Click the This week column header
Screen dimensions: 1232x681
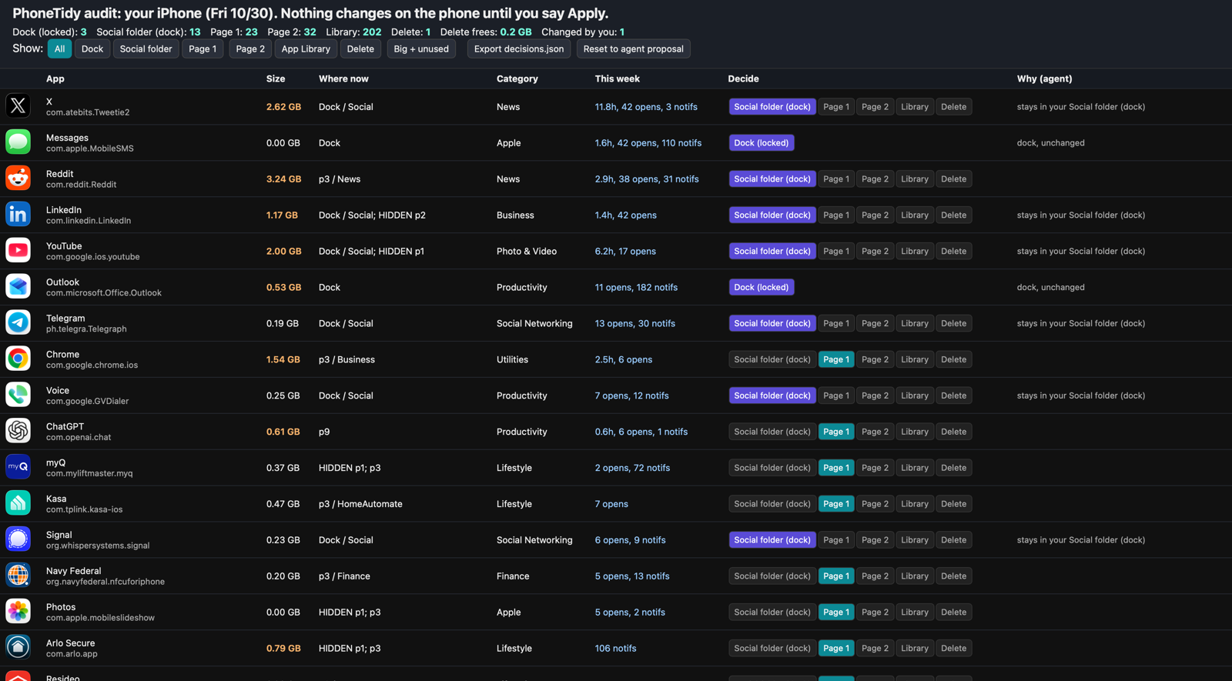click(x=618, y=78)
